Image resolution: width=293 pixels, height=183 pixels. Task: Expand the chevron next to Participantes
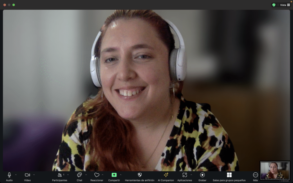click(68, 174)
